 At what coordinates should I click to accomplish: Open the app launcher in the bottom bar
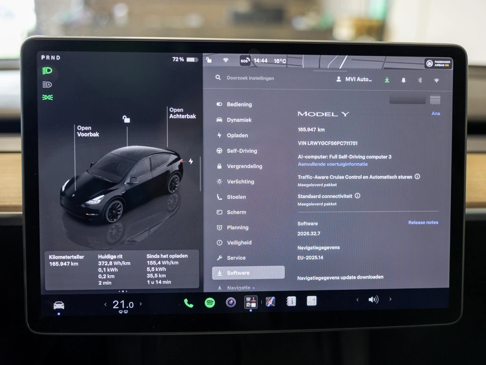(x=251, y=302)
